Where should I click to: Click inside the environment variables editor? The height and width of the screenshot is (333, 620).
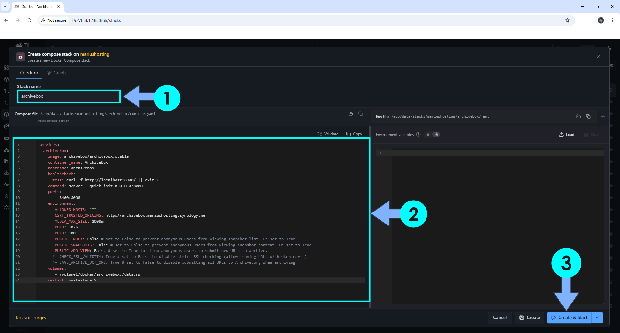[490, 226]
